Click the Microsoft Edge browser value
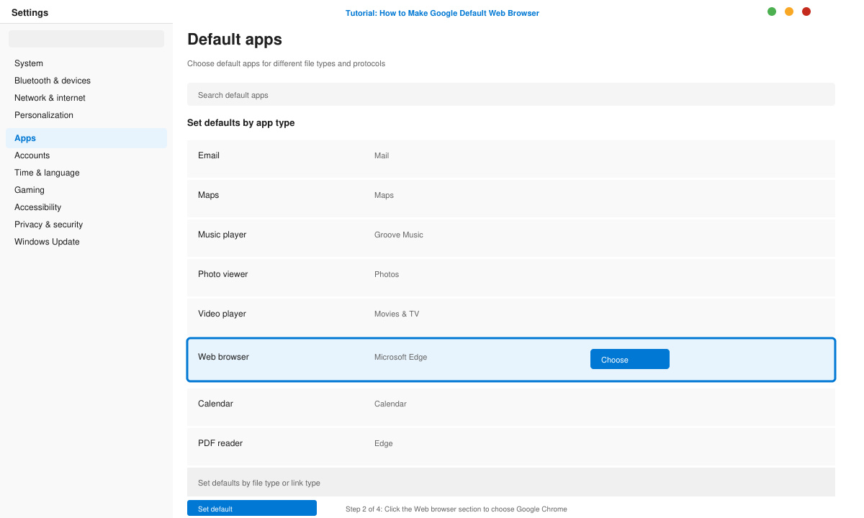 400,357
